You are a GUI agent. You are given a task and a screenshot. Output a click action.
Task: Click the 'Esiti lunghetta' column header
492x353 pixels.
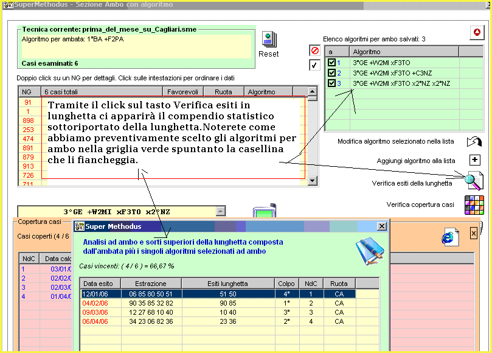228,284
